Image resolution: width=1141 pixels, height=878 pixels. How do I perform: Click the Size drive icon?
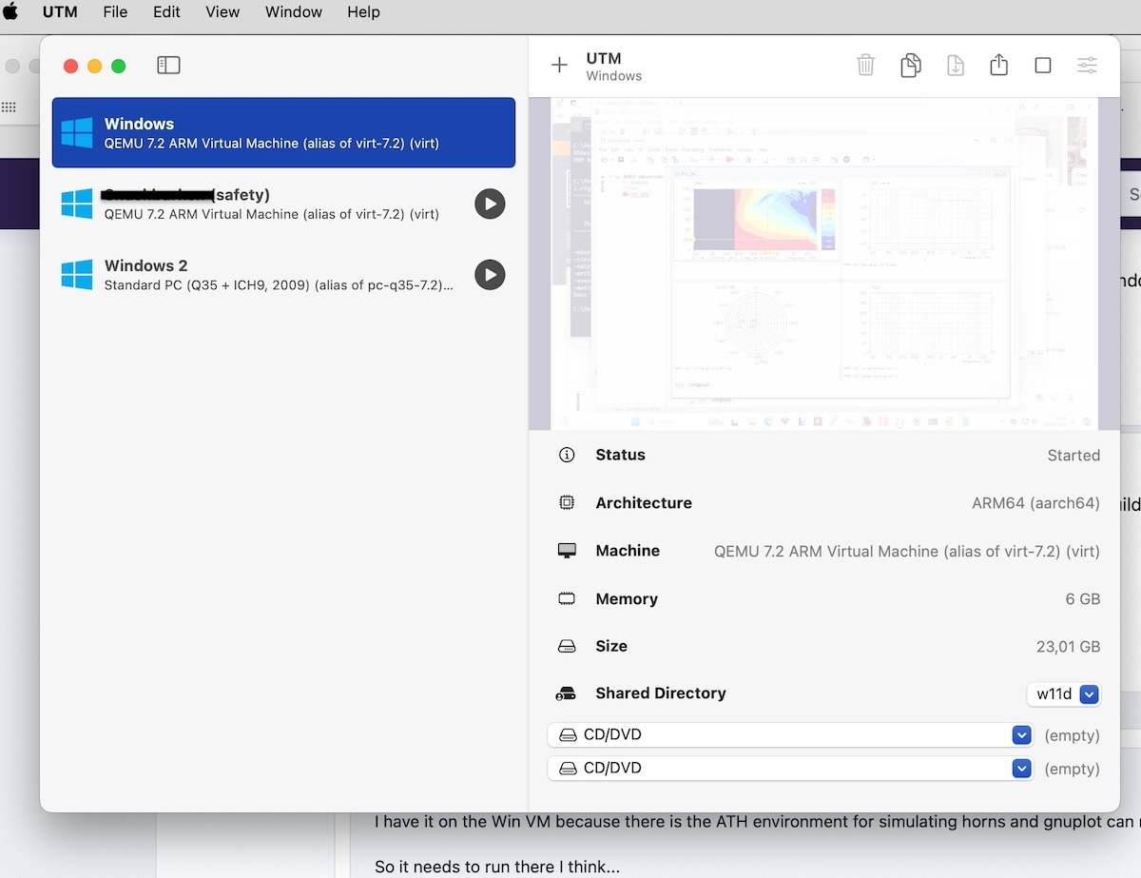567,647
